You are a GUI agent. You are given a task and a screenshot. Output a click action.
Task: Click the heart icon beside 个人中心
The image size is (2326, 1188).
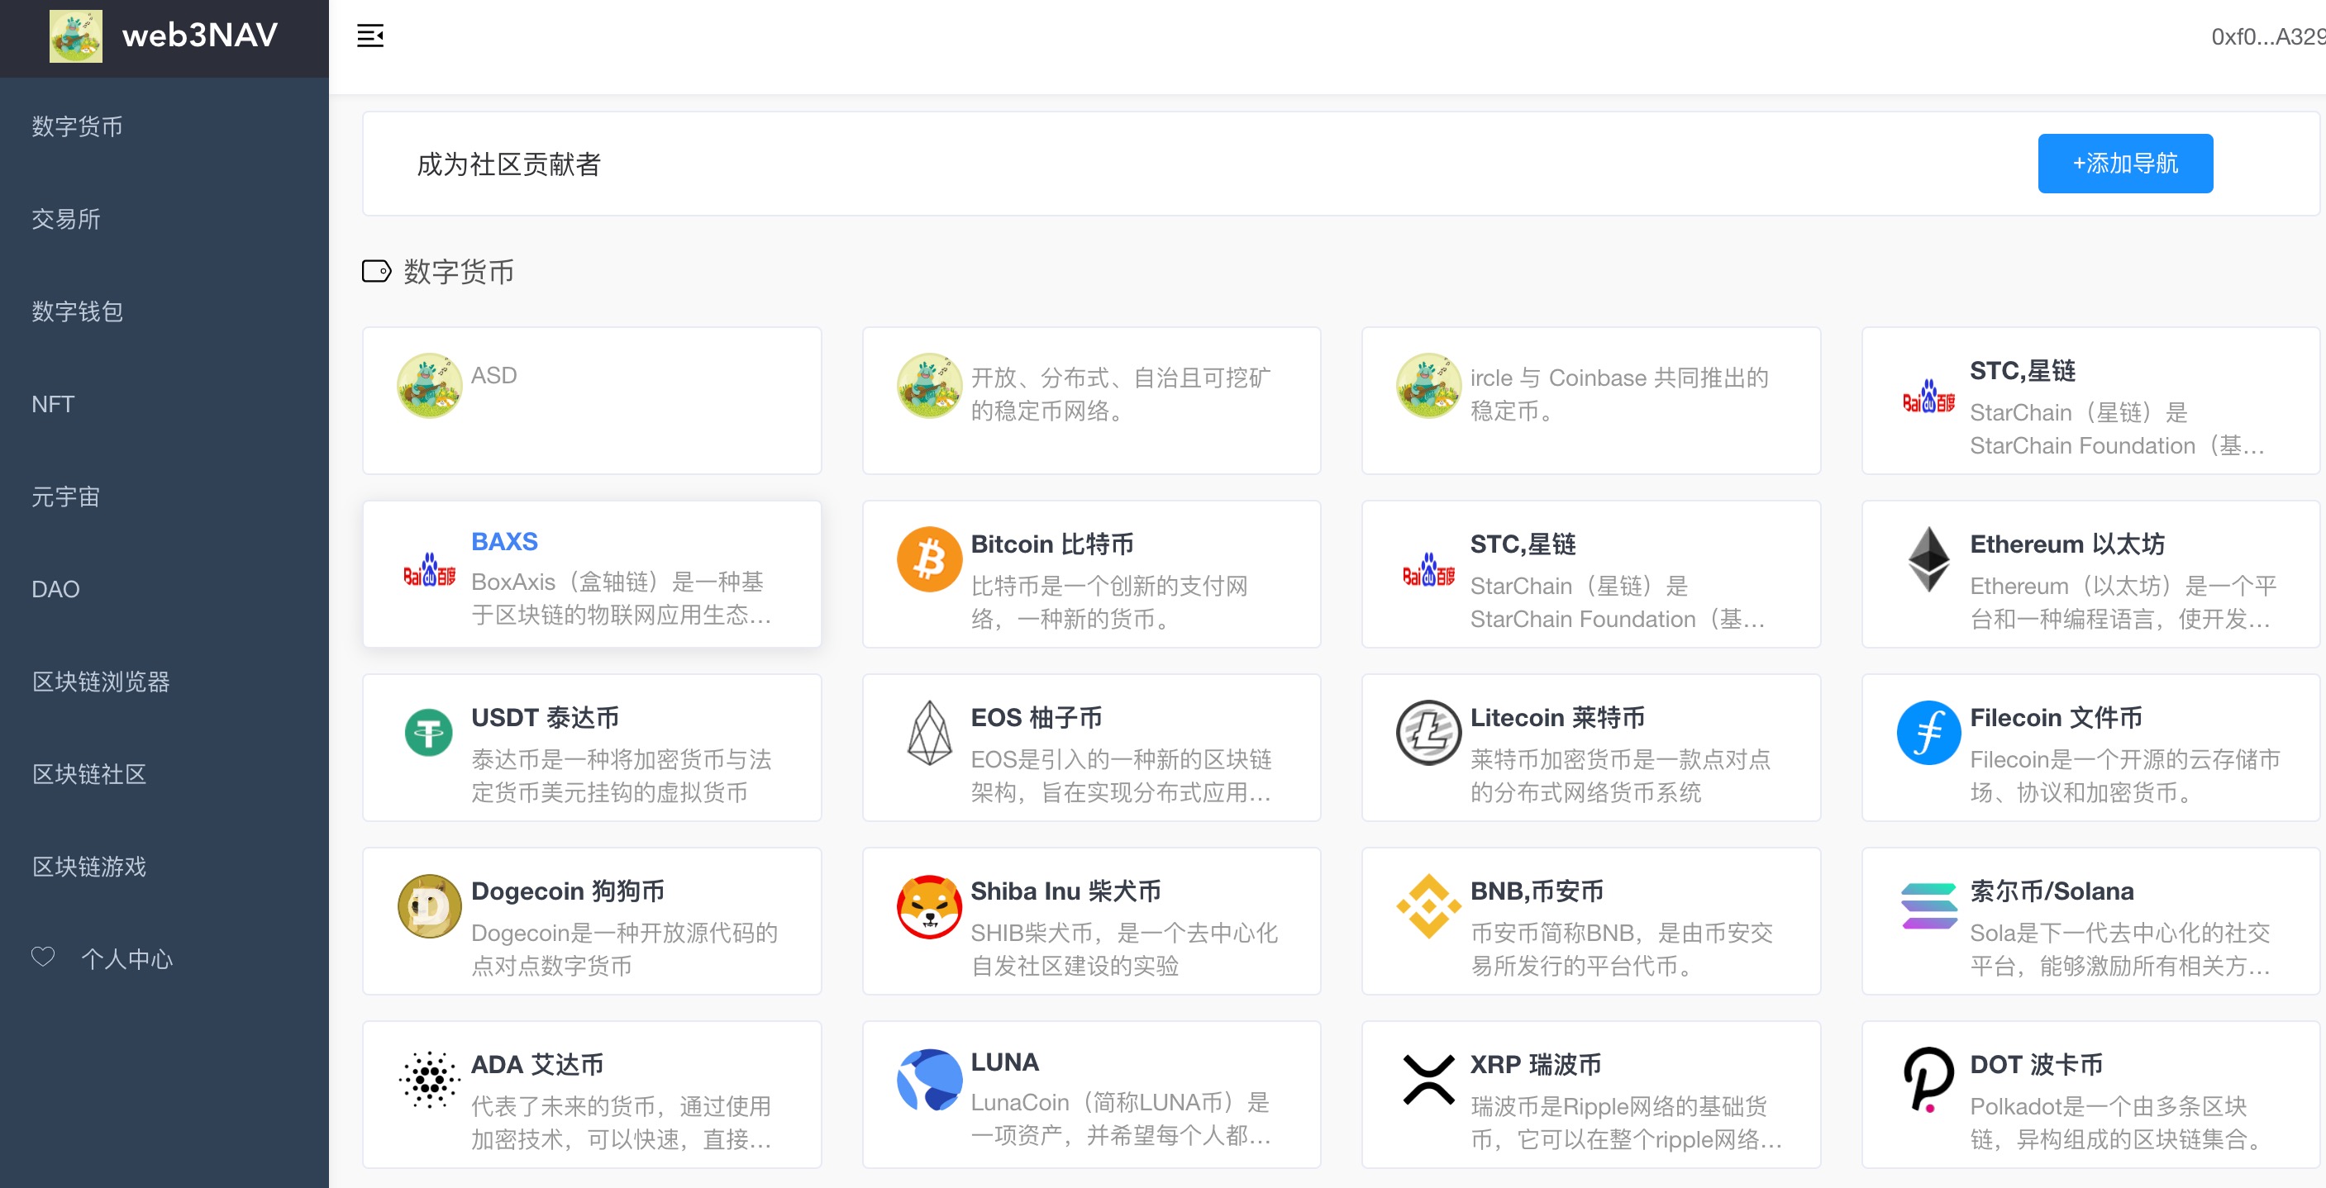pyautogui.click(x=43, y=957)
